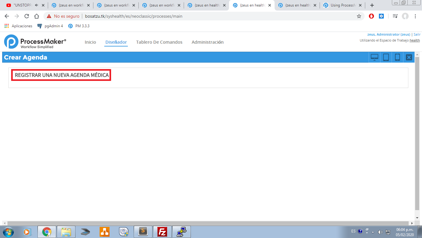Open the Administración menu
This screenshot has width=422, height=238.
[208, 42]
